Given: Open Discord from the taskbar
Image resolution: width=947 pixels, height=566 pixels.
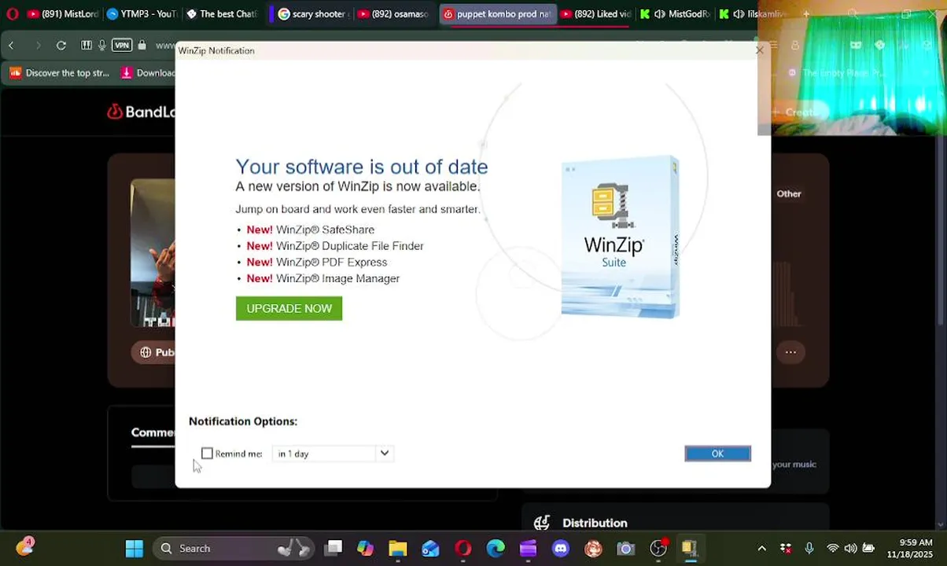Looking at the screenshot, I should click(561, 548).
